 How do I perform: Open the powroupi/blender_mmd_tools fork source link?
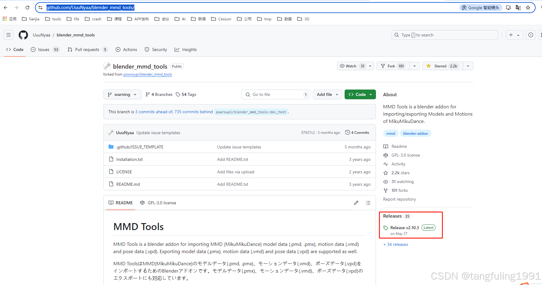pos(148,74)
